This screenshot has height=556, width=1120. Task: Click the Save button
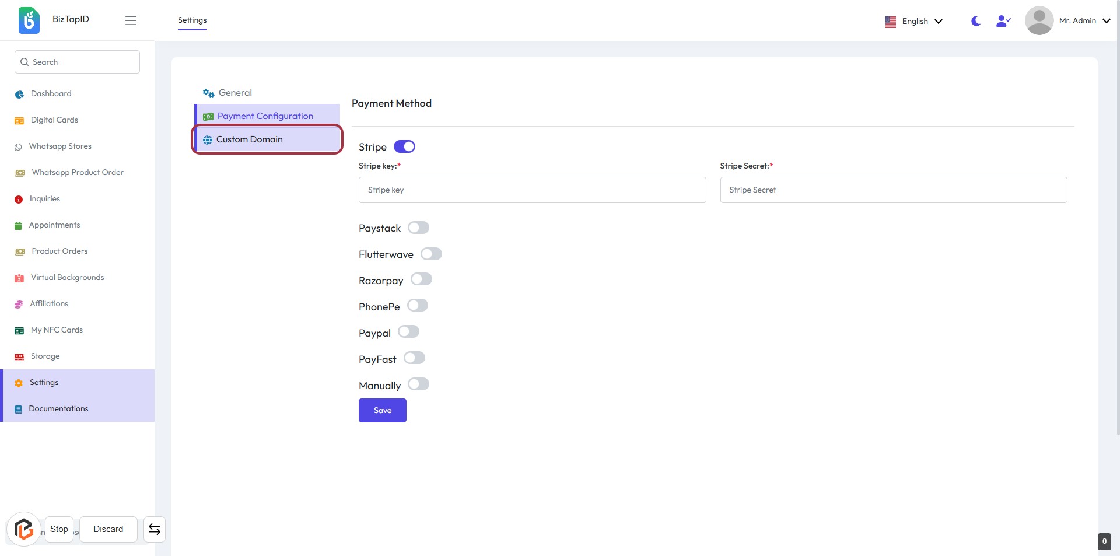coord(382,411)
